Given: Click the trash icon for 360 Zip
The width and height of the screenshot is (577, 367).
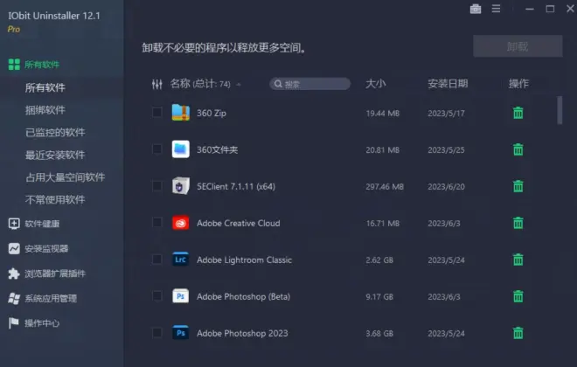Looking at the screenshot, I should point(518,113).
